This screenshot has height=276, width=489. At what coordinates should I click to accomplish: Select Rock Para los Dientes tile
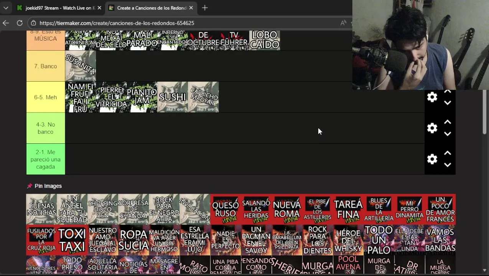pyautogui.click(x=318, y=240)
